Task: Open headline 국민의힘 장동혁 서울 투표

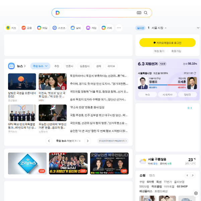Action: tap(99, 91)
